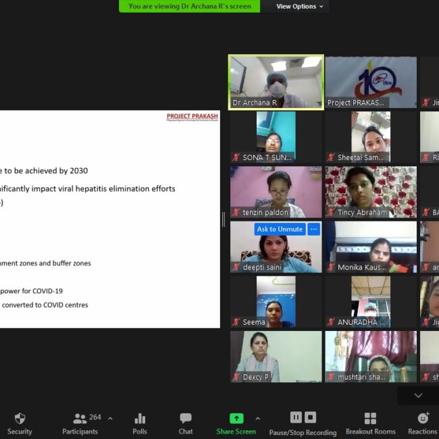The image size is (439, 439).
Task: Show next page of video tiles
Action: coord(418,395)
